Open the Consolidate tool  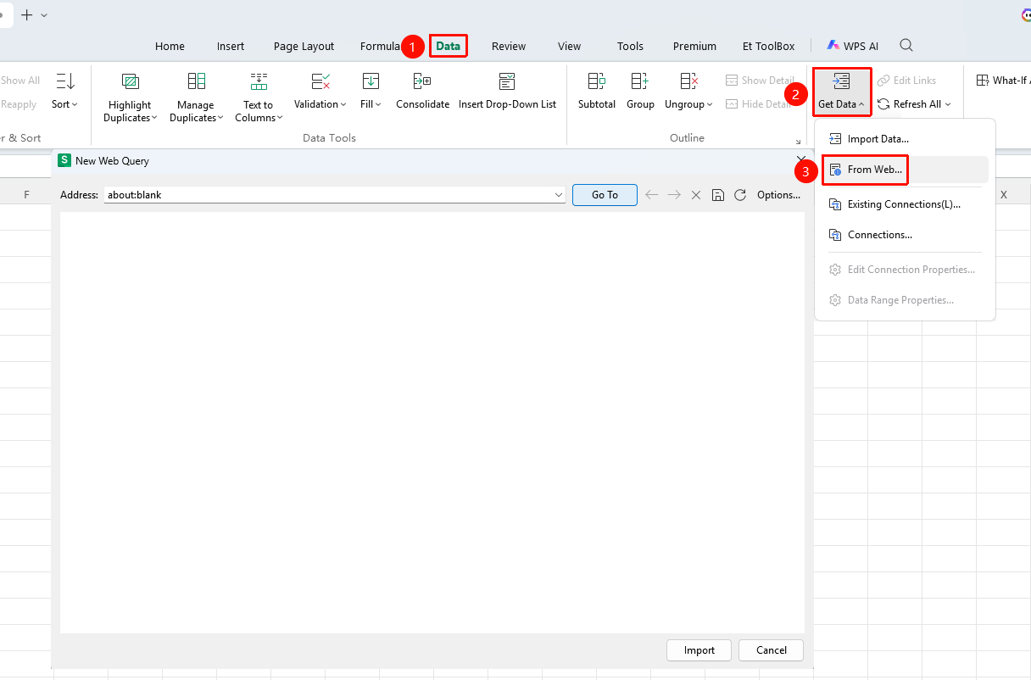(x=422, y=91)
